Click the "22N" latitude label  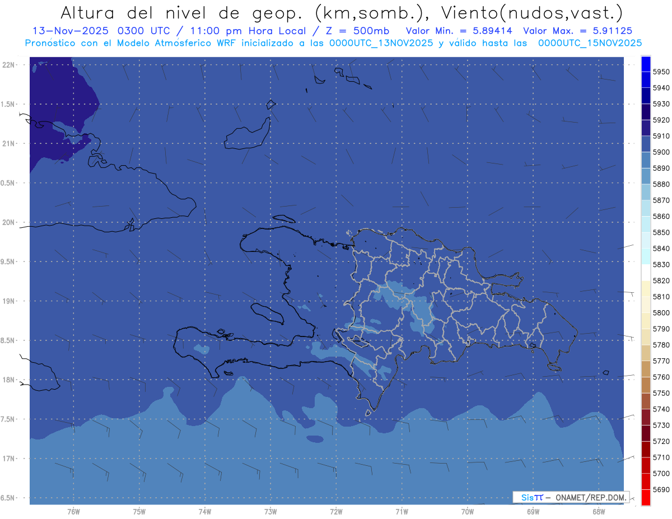tap(9, 64)
